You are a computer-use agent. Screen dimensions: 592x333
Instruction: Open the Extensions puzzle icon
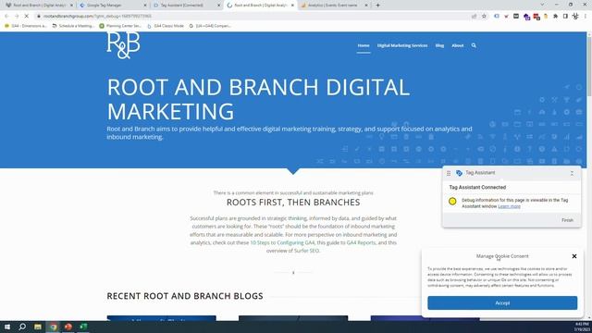coord(555,17)
